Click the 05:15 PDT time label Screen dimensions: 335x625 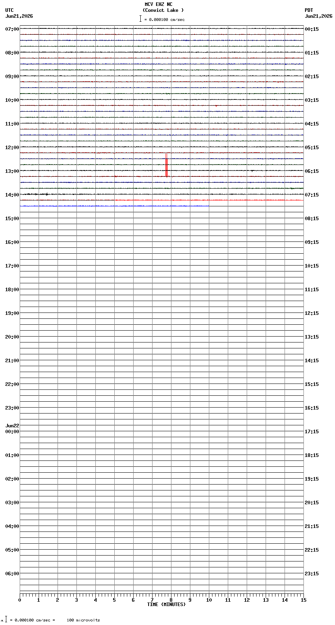(312, 148)
